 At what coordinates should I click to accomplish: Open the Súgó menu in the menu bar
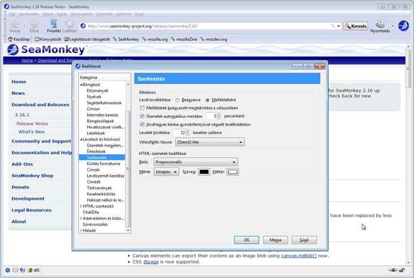pyautogui.click(x=140, y=14)
